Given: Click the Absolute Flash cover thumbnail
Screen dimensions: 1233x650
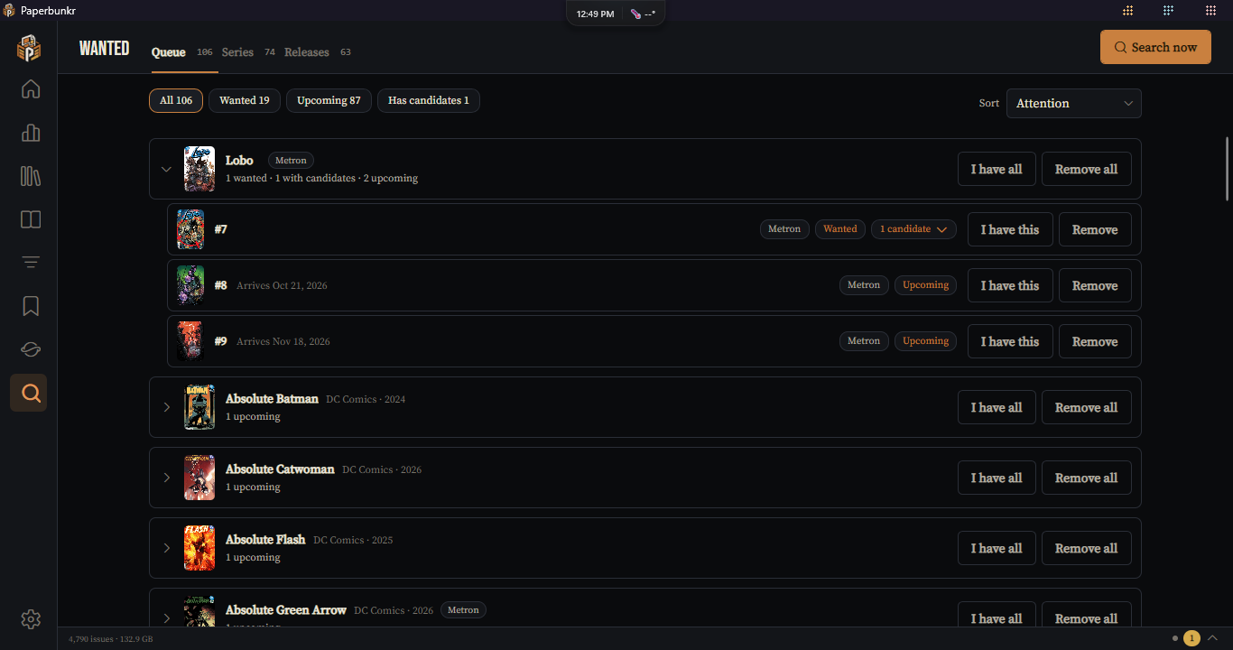Looking at the screenshot, I should [199, 548].
